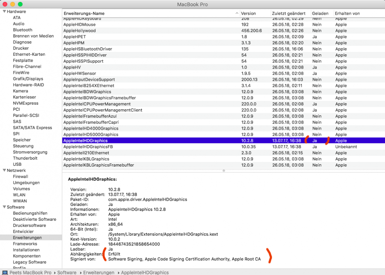This screenshot has height=275, width=385.
Task: Select PCI in sidebar
Action: click(16, 109)
